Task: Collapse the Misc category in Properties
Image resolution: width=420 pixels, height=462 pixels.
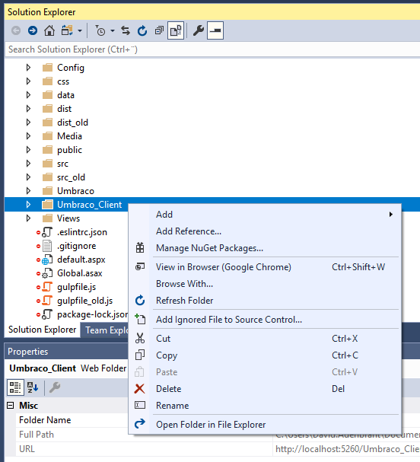Action: 11,406
